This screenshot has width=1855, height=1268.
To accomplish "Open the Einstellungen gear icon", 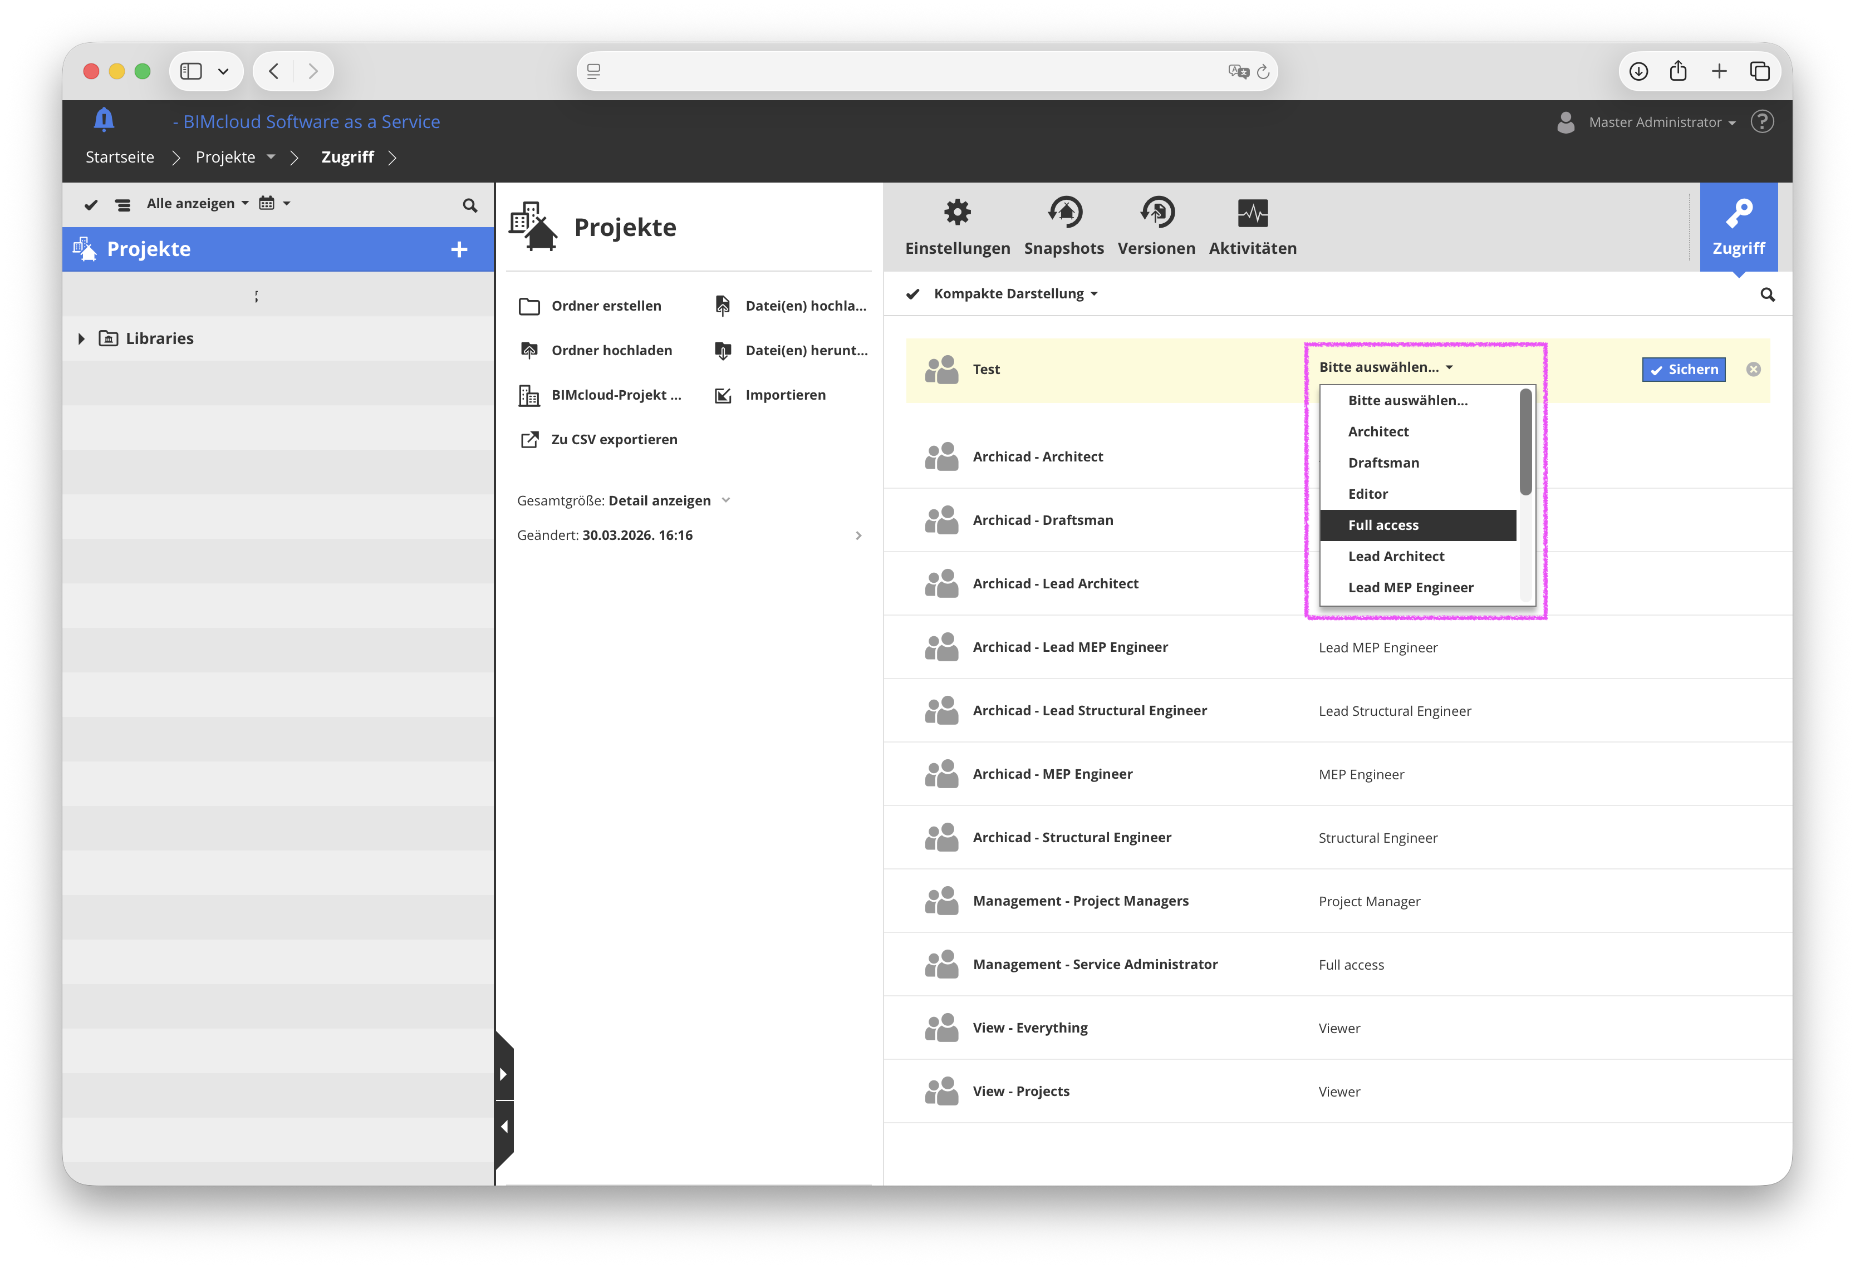I will pos(957,212).
